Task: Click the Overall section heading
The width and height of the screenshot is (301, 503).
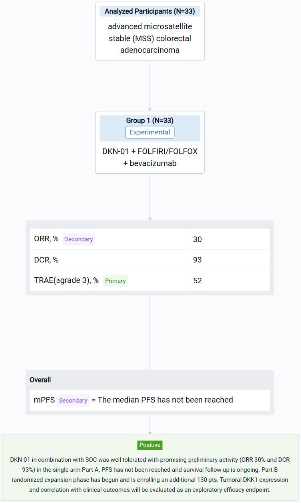Action: point(40,380)
